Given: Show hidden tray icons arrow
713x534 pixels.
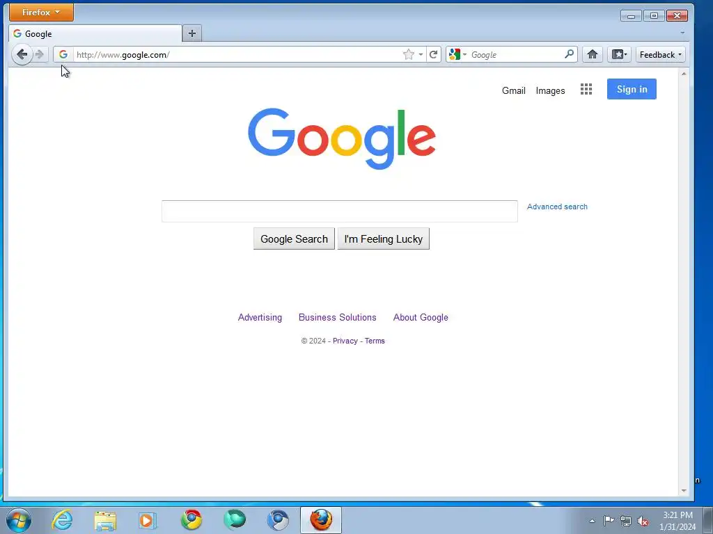Looking at the screenshot, I should (x=592, y=521).
